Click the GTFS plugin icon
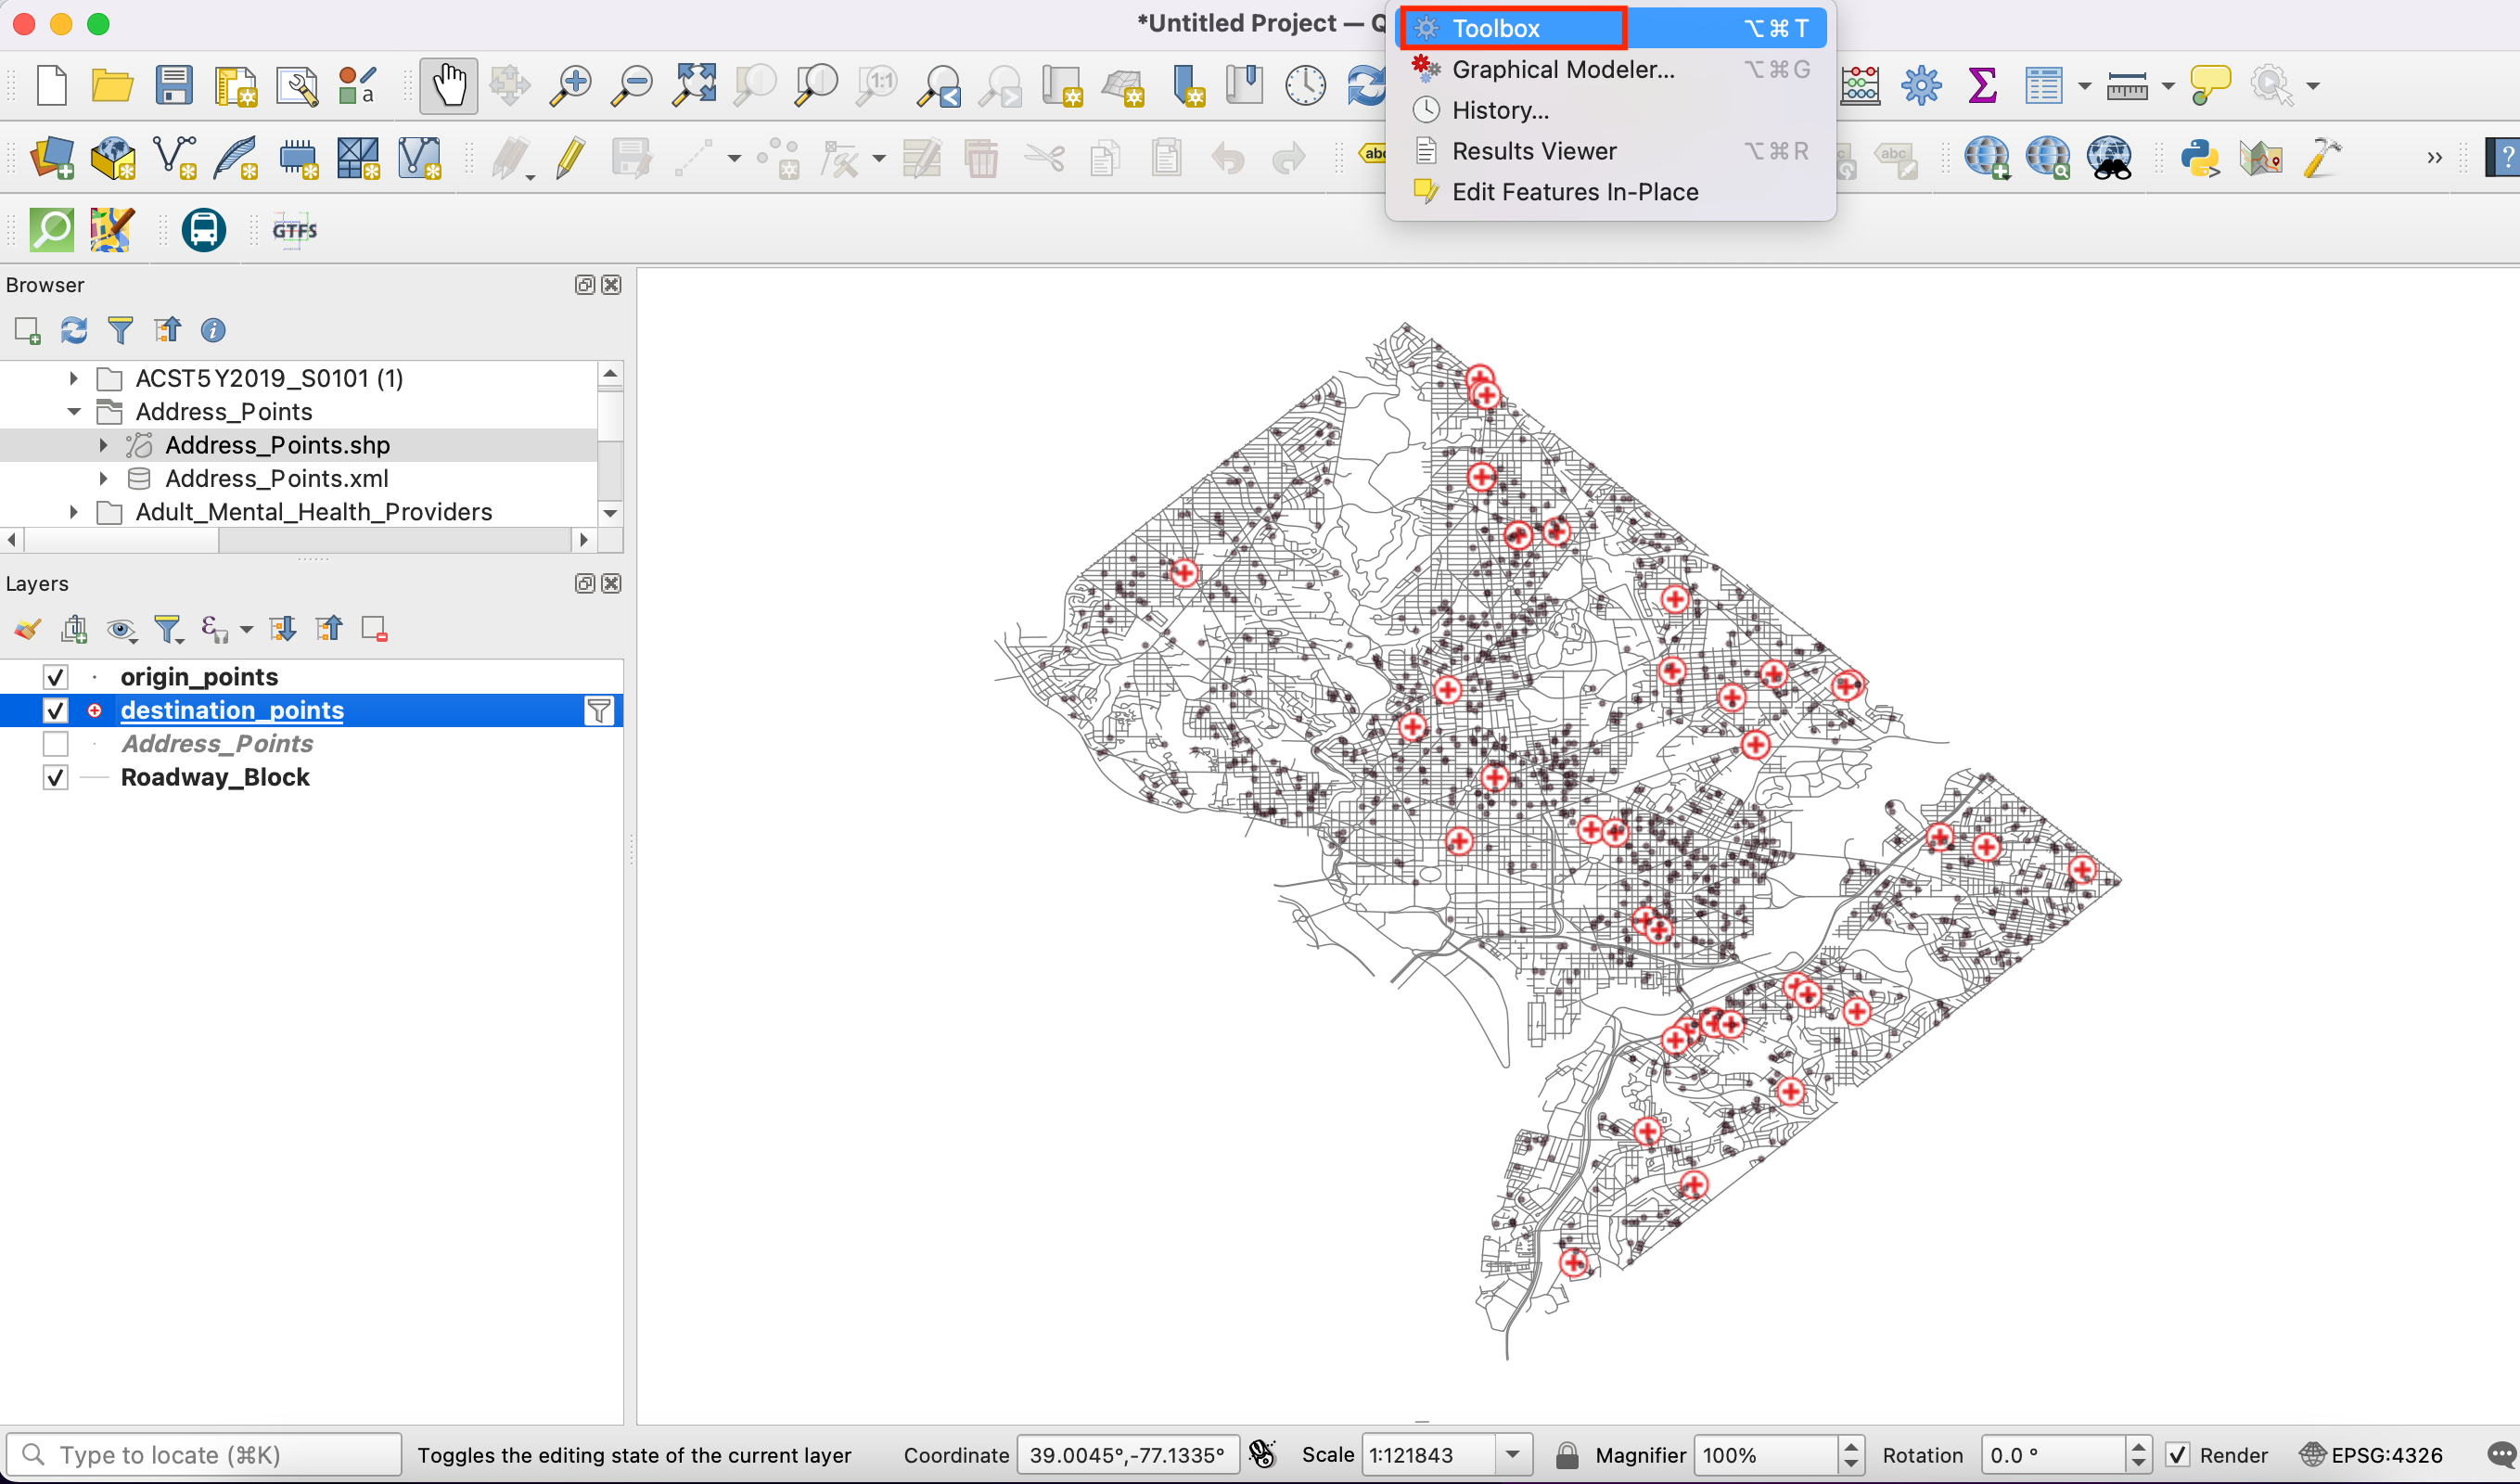This screenshot has height=1484, width=2520. click(x=294, y=231)
